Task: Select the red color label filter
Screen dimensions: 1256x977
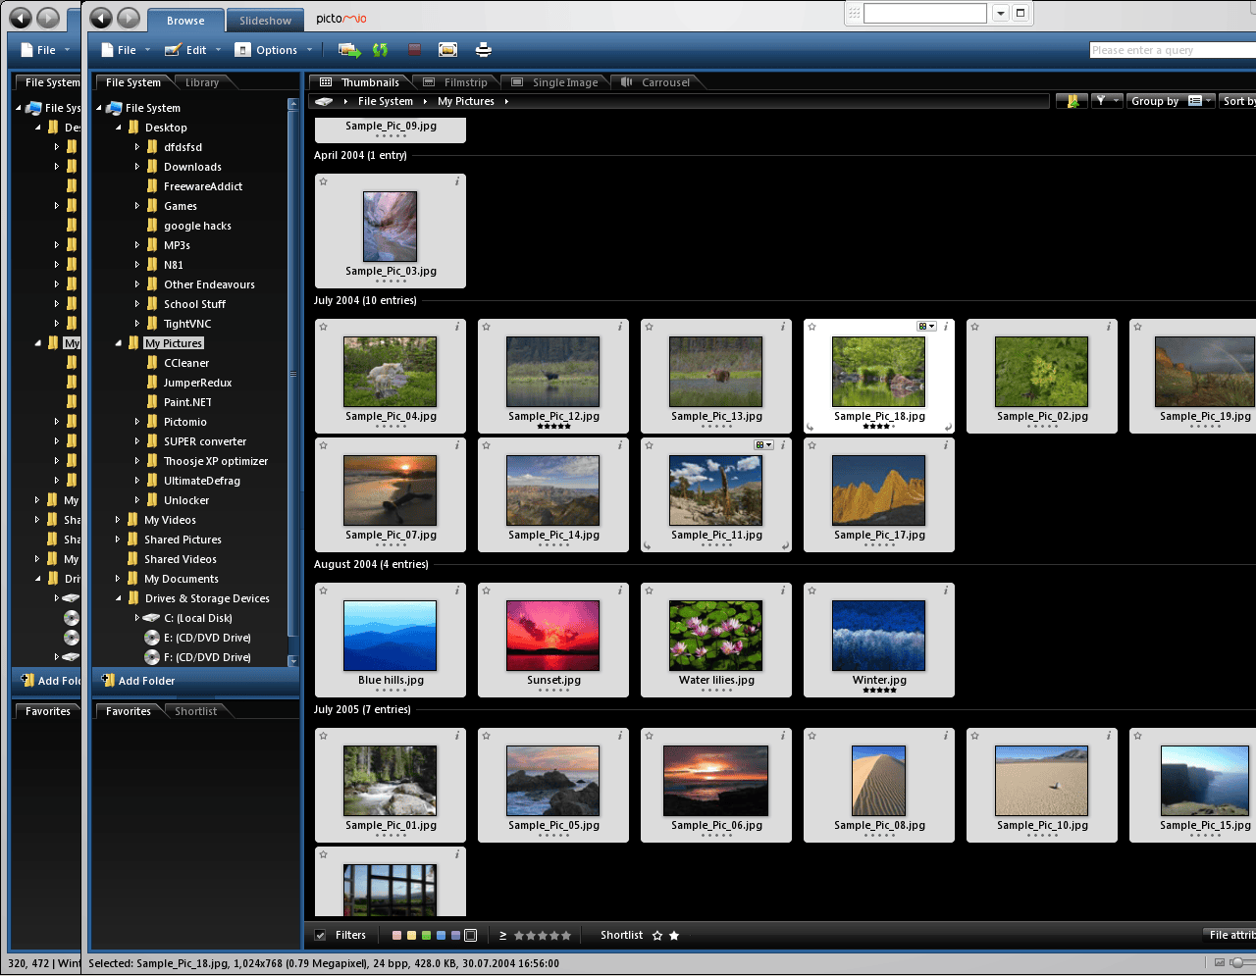Action: point(396,936)
